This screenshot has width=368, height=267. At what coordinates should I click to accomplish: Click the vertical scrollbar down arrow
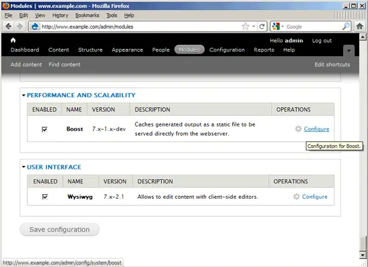pos(363,255)
